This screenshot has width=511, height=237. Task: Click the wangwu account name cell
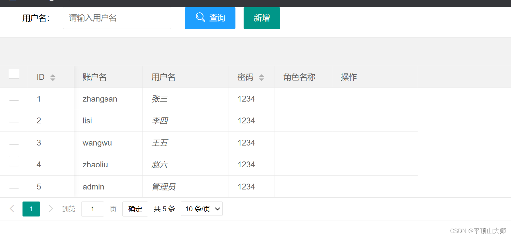coord(108,143)
